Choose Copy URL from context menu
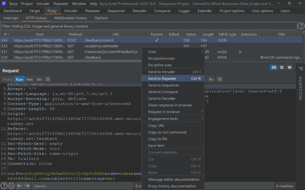305x190 pixels. tap(173, 125)
